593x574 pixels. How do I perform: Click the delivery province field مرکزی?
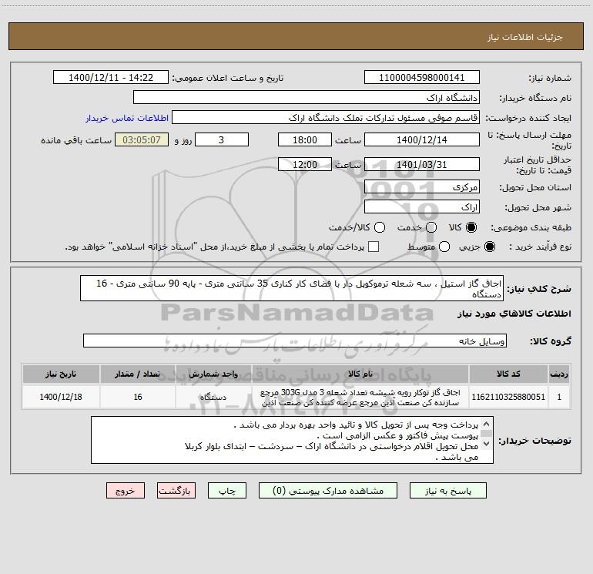coord(422,187)
